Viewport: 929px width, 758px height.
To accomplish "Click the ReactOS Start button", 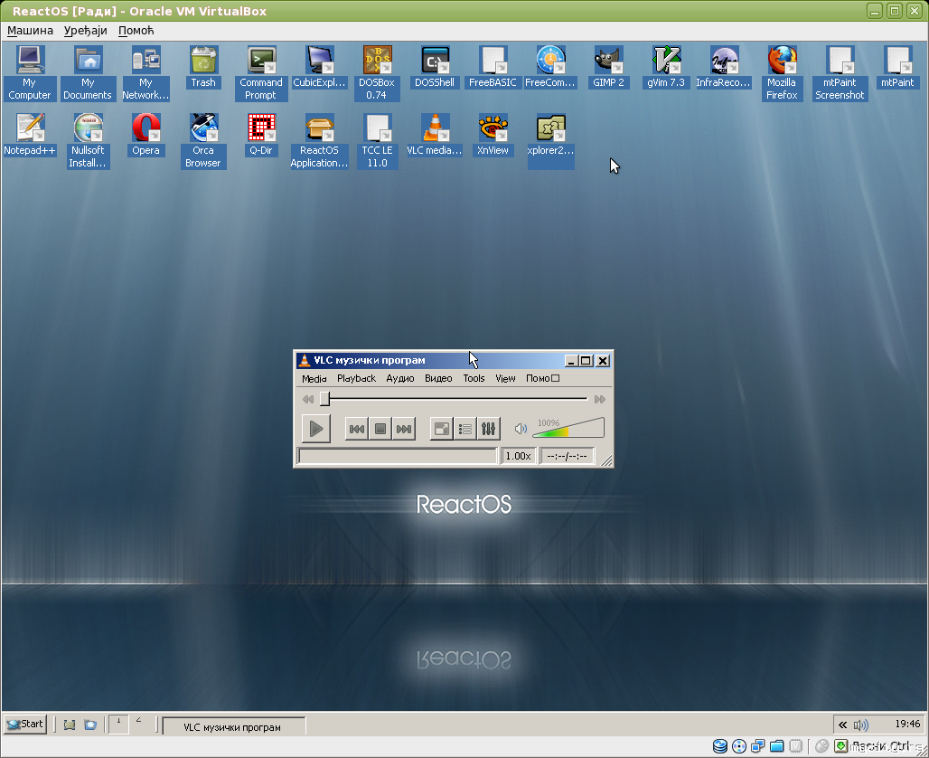I will [25, 724].
